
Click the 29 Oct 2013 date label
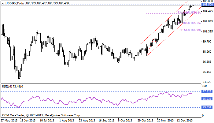click(145, 121)
